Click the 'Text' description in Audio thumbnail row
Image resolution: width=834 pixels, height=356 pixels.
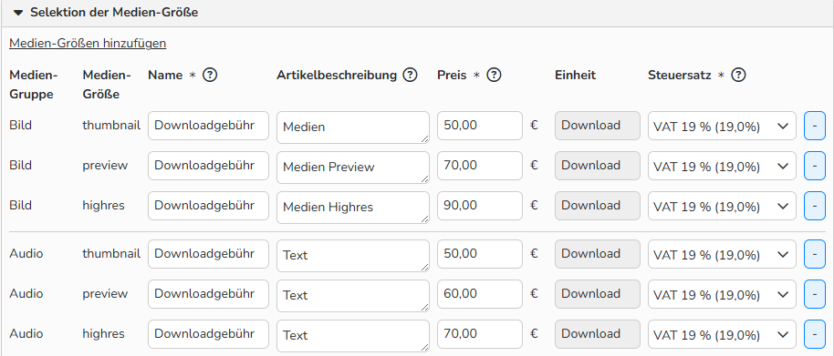click(353, 256)
